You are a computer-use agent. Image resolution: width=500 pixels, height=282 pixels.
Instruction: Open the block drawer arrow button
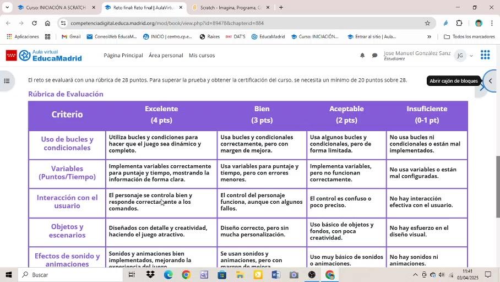490,81
